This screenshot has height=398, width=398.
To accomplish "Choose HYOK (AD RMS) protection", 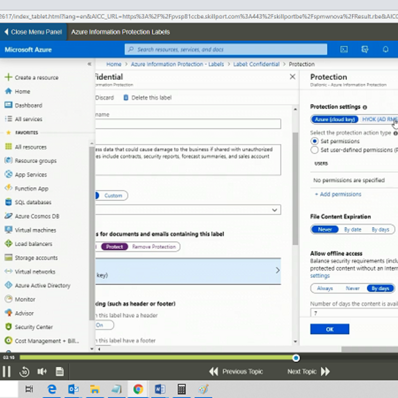I will pos(380,119).
